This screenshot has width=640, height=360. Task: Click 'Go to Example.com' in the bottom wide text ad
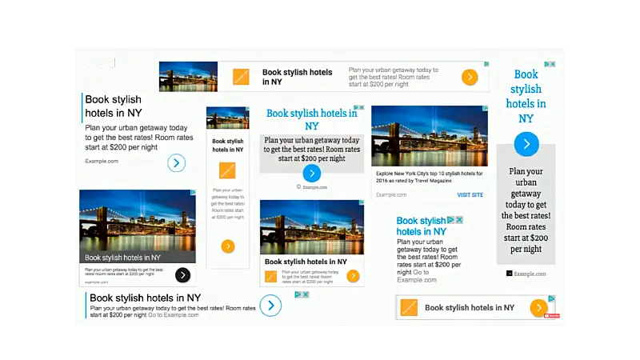pyautogui.click(x=173, y=315)
